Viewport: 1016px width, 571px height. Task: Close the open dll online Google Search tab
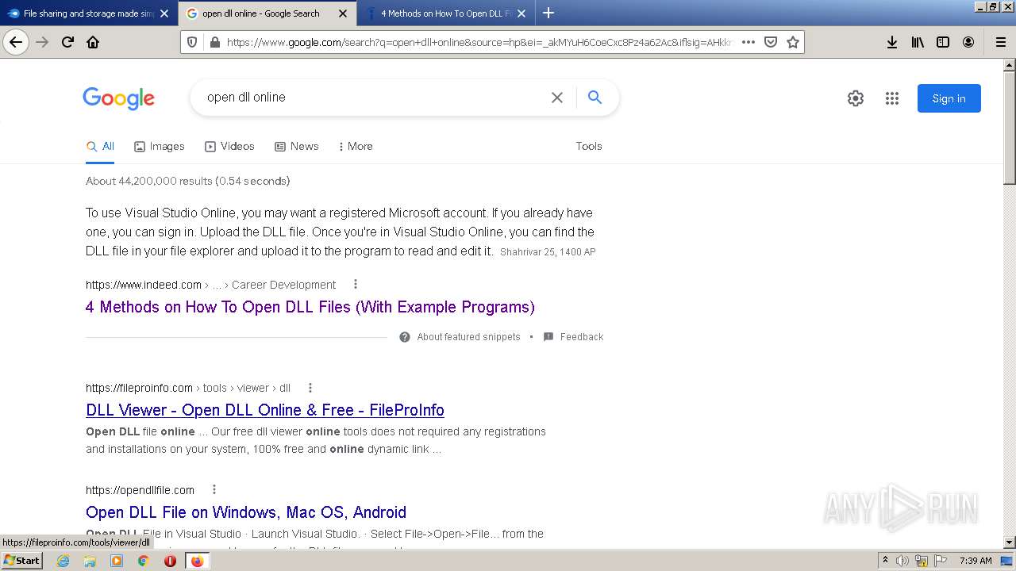tap(343, 13)
